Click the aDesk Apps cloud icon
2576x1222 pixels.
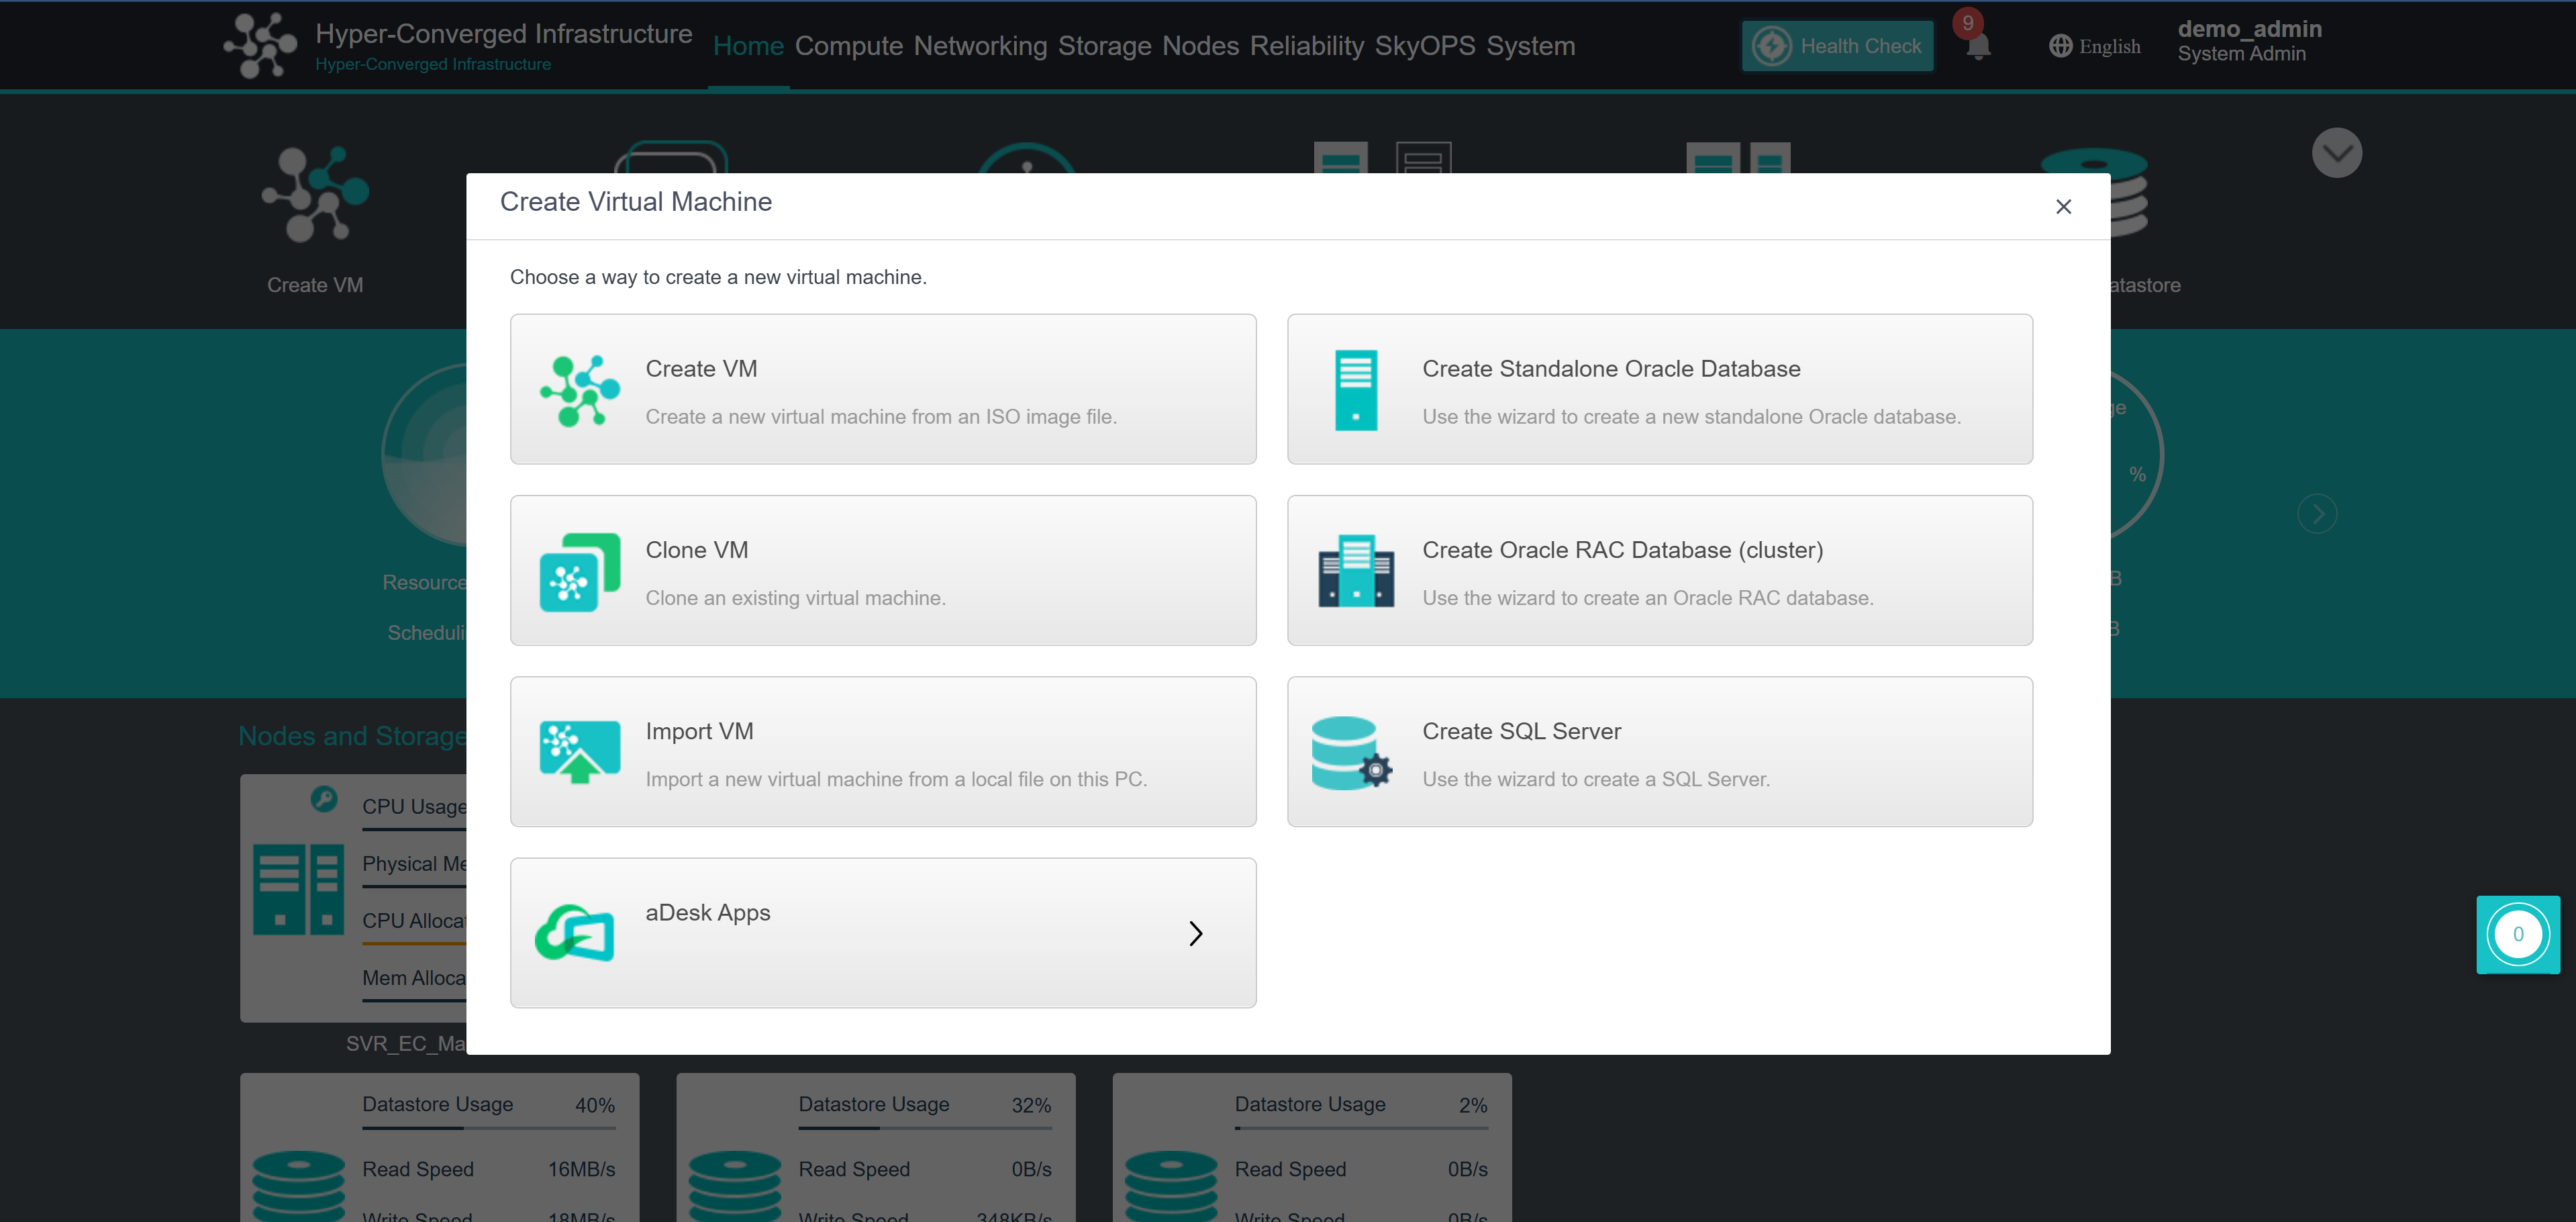(x=575, y=933)
